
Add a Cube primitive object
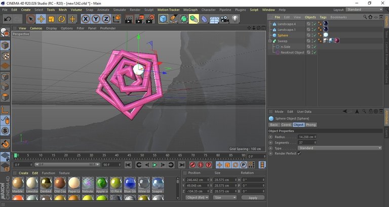pyautogui.click(x=163, y=19)
